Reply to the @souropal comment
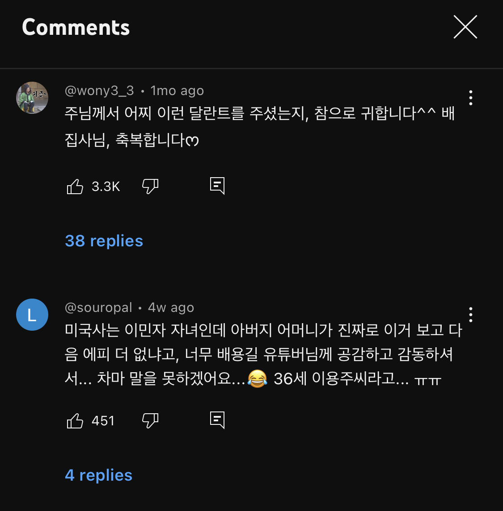503x511 pixels. [x=217, y=420]
